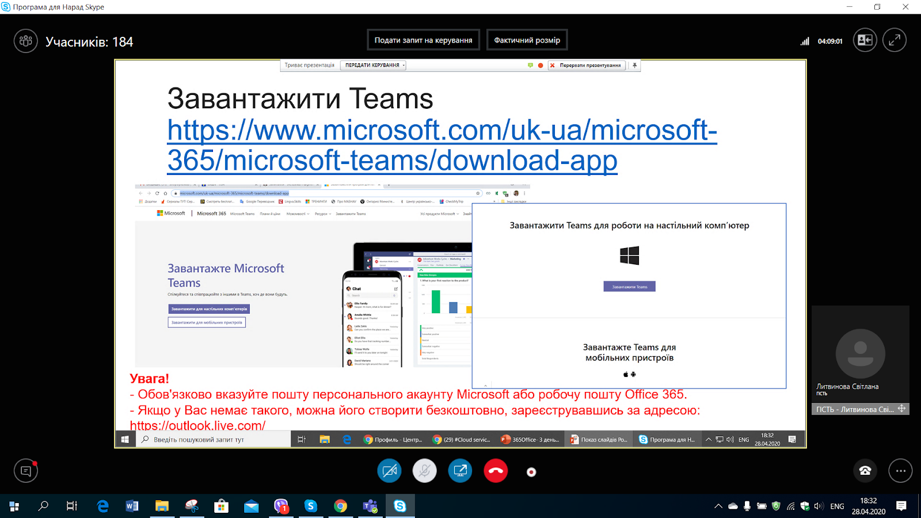This screenshot has width=921, height=518.
Task: Check the network signal strength icon
Action: pos(805,41)
